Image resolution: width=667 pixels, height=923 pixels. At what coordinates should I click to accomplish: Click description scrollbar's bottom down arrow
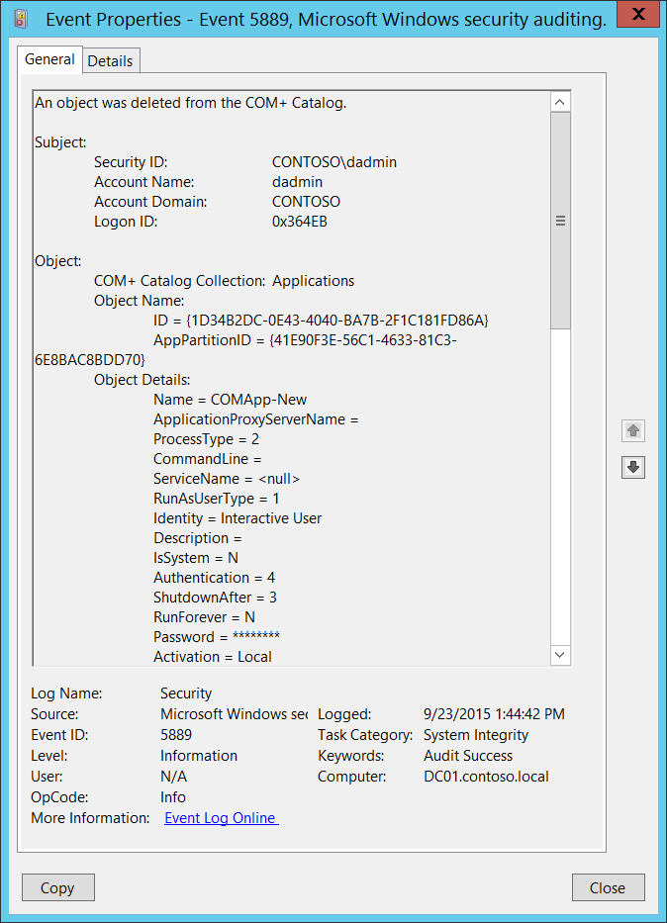(x=560, y=655)
